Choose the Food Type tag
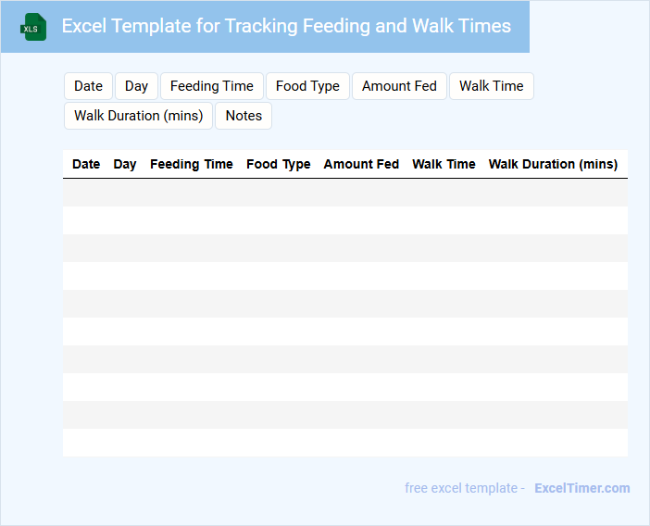The image size is (650, 526). click(307, 86)
